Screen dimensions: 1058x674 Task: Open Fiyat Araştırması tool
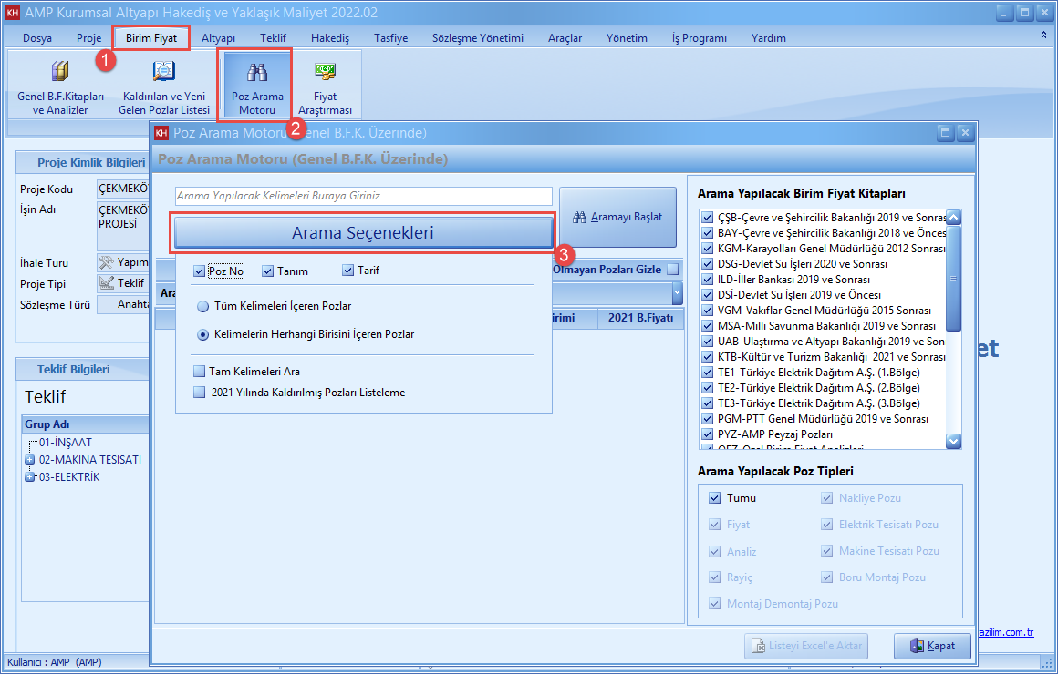pos(326,87)
